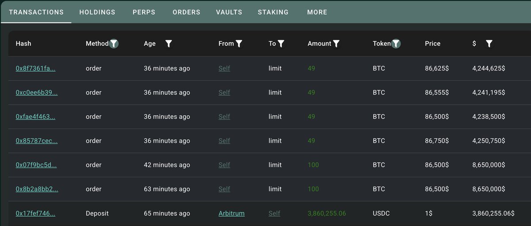The height and width of the screenshot is (226, 531).
Task: Select the Orders tab
Action: tap(186, 12)
